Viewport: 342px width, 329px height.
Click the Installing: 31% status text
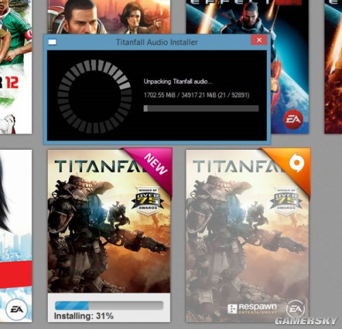(83, 316)
